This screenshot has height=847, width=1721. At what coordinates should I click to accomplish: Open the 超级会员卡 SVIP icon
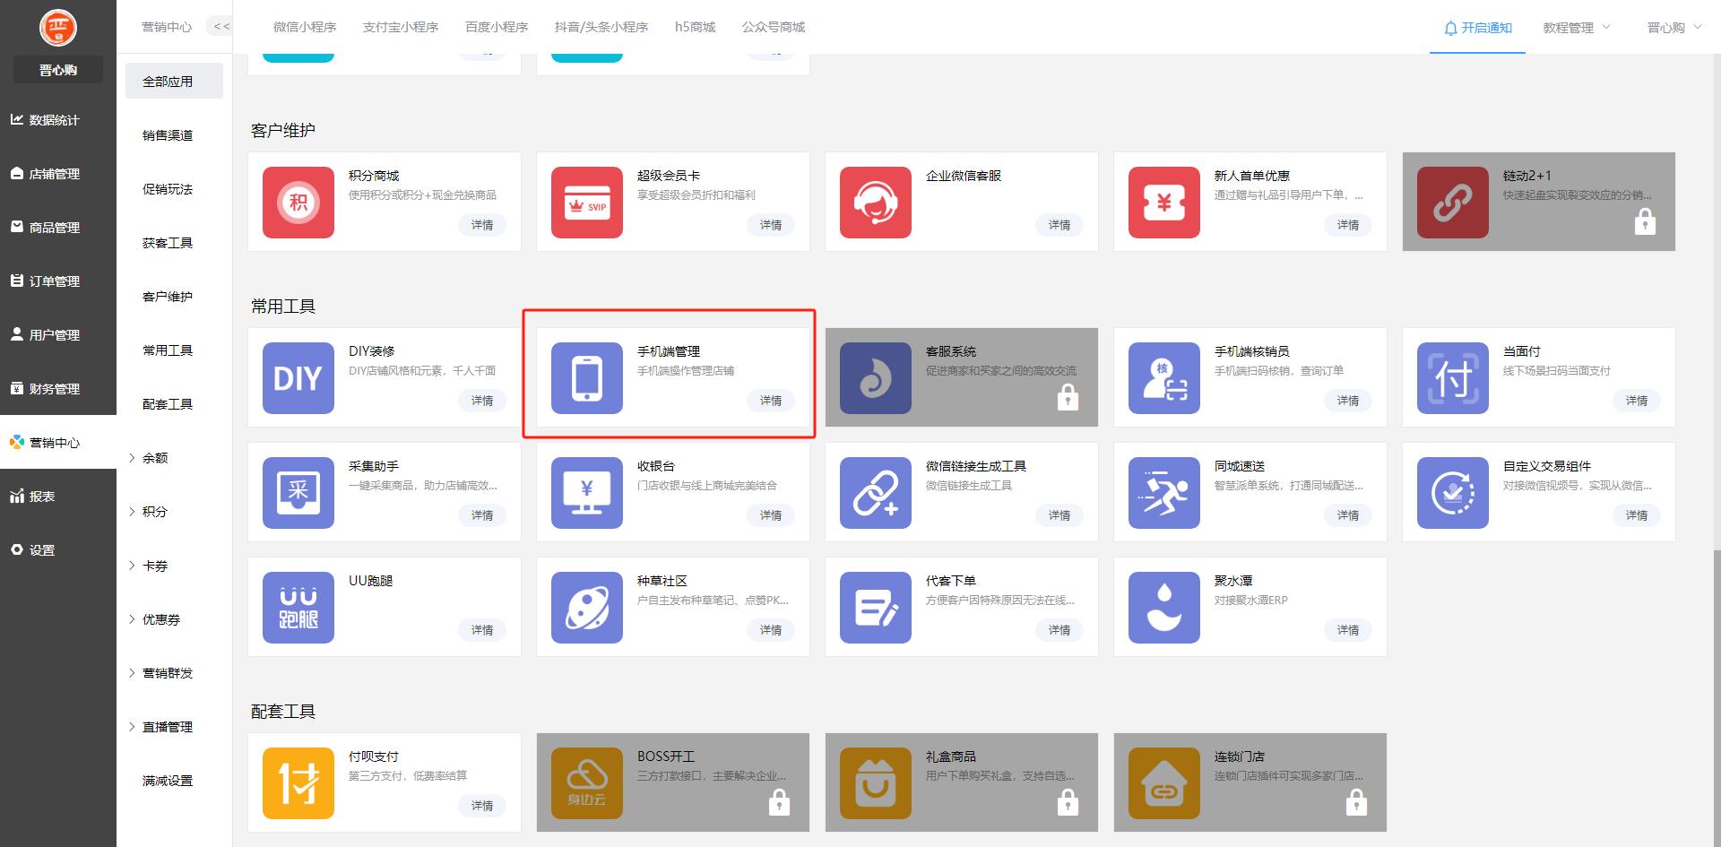(x=586, y=203)
